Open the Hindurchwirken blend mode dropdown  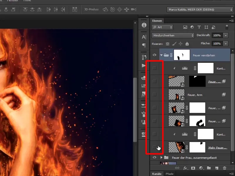(173, 35)
